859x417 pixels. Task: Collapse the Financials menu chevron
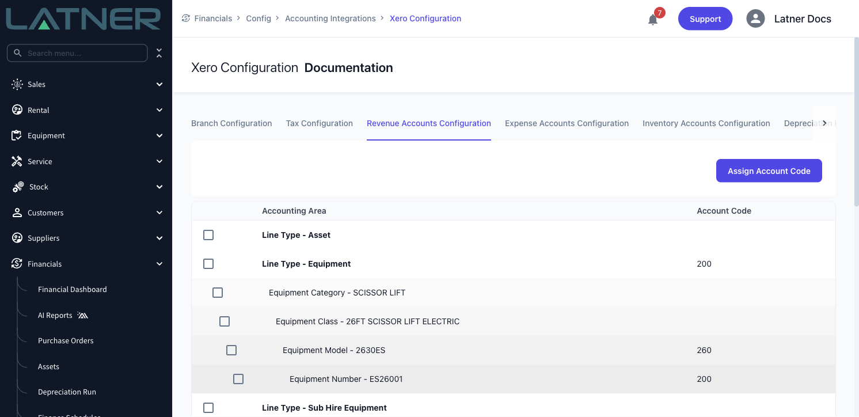pos(159,264)
